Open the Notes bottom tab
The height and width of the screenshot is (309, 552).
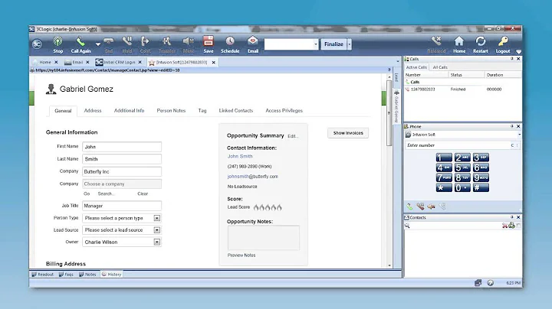coord(87,275)
